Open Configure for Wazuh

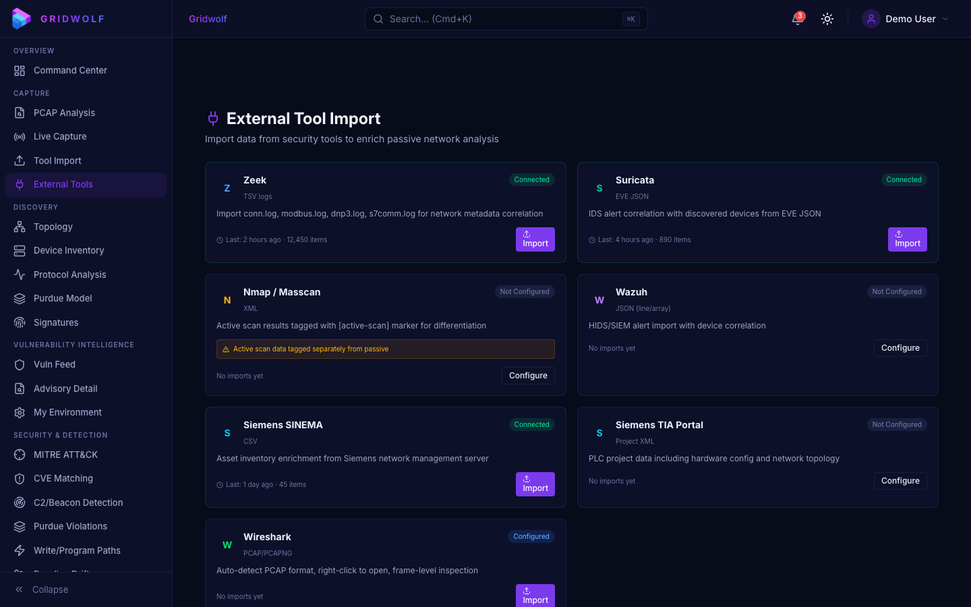tap(900, 348)
